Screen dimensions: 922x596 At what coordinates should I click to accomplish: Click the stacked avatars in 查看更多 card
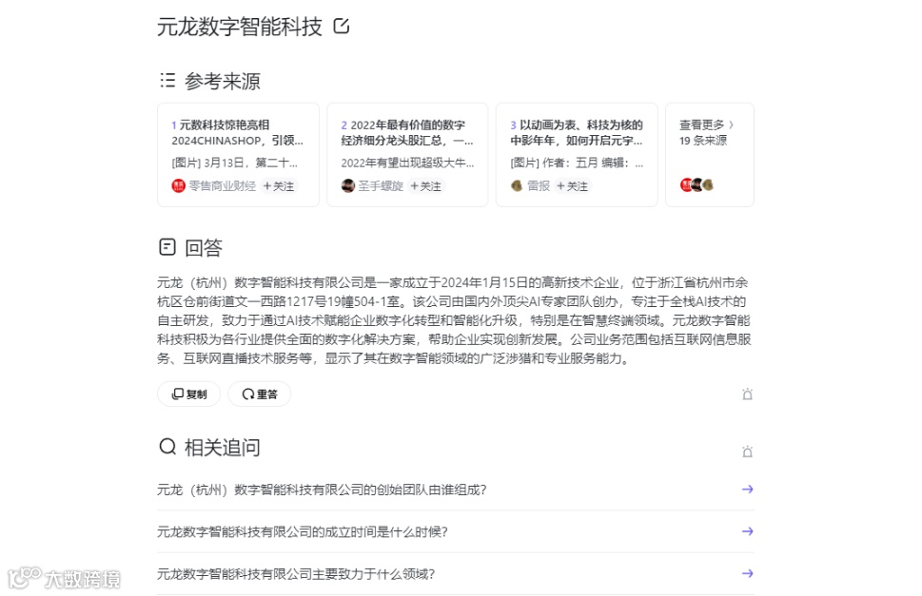pos(696,185)
